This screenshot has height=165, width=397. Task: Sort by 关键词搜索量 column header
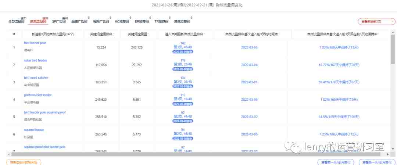coord(138,34)
